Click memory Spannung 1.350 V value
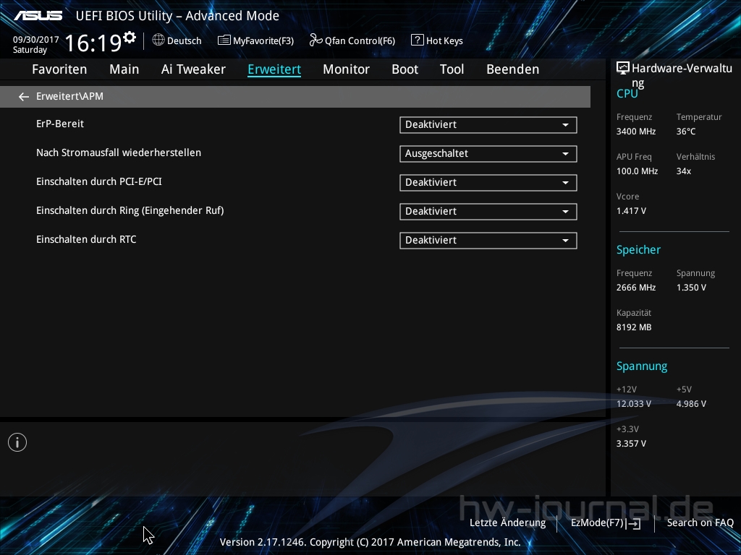Screen dimensions: 741x555 coord(691,288)
